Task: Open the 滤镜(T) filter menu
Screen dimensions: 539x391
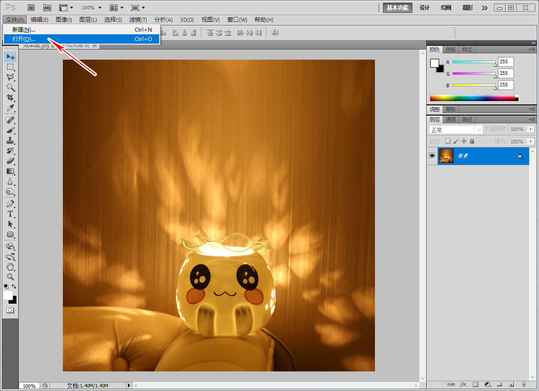Action: tap(138, 20)
